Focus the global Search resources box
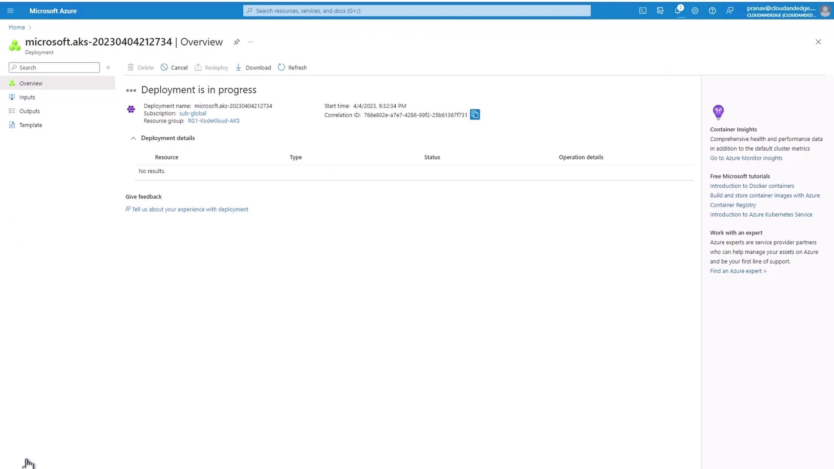834x469 pixels. (x=417, y=11)
